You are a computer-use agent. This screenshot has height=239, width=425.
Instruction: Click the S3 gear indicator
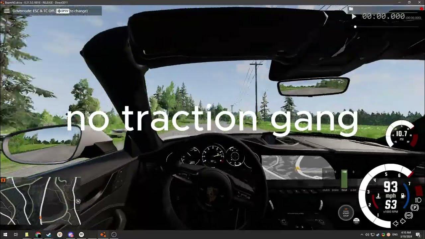tap(391, 205)
